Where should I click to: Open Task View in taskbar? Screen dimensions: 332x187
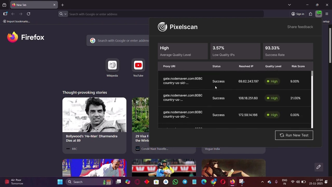coord(118,182)
